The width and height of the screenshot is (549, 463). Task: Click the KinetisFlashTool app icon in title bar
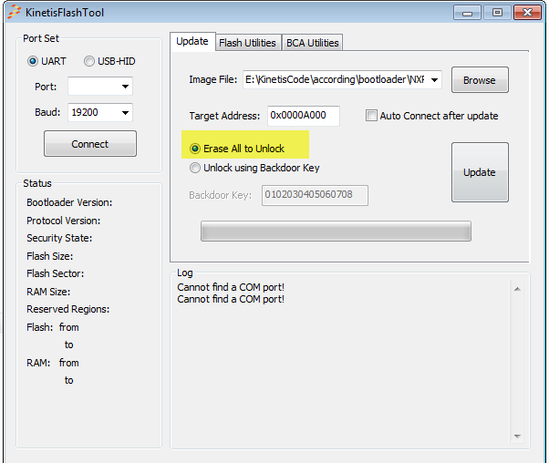14,12
